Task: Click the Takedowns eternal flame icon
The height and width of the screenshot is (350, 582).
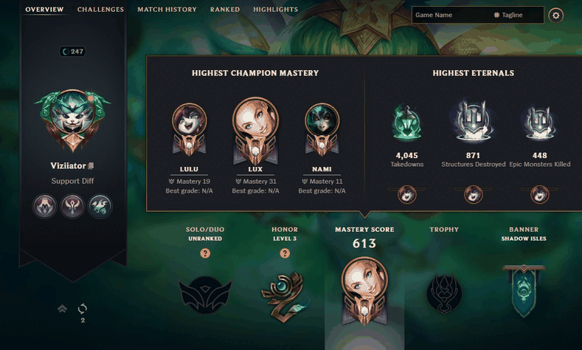Action: (406, 123)
